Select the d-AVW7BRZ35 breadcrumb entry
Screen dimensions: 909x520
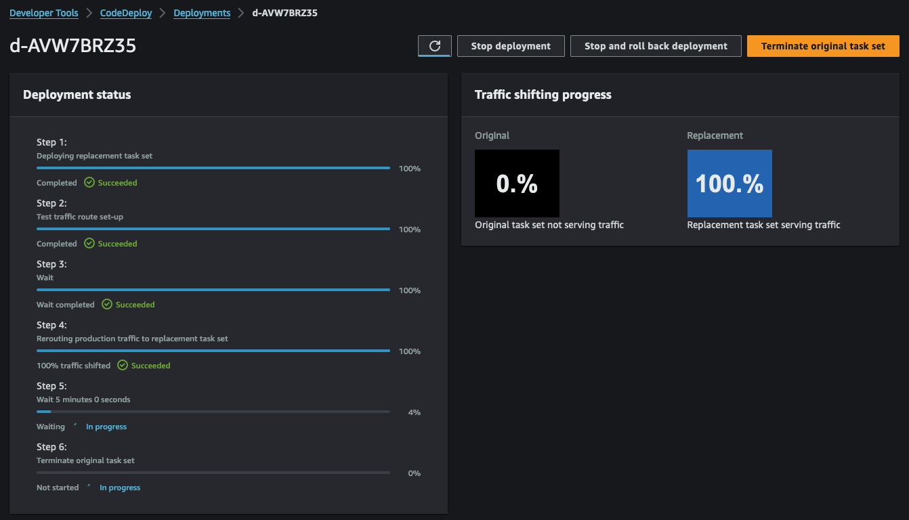284,12
